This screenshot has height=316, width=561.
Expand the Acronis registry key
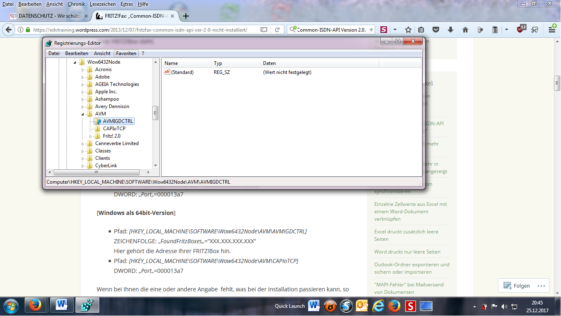(83, 70)
